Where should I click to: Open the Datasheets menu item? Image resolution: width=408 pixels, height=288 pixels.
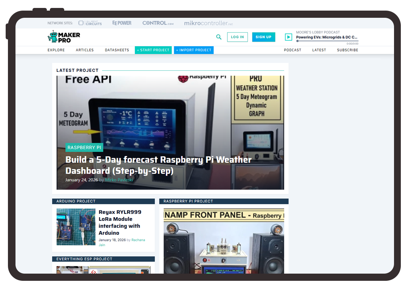tap(117, 50)
